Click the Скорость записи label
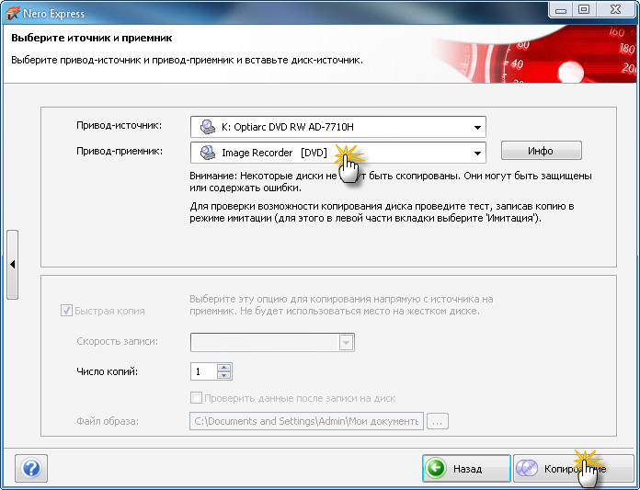This screenshot has width=640, height=490. click(117, 341)
